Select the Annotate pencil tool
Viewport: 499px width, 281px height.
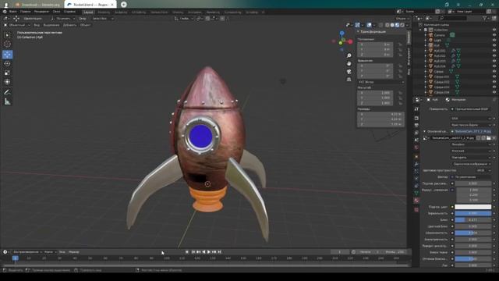point(7,92)
